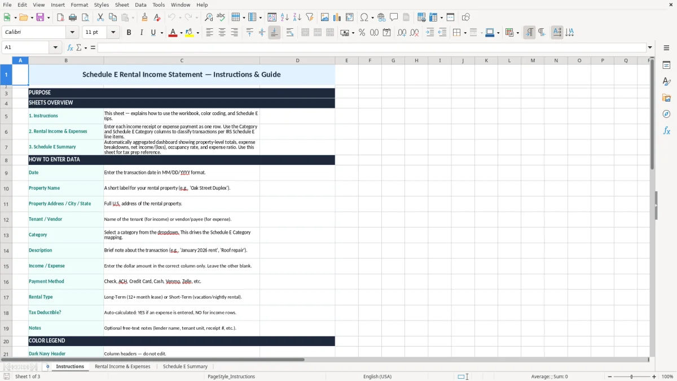Click Sort Ascending icon
Viewport: 677px width, 381px height.
click(285, 17)
